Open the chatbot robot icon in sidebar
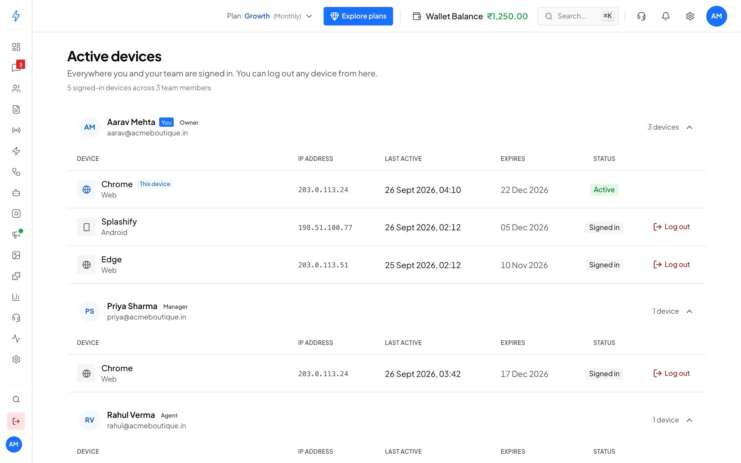 point(16,193)
